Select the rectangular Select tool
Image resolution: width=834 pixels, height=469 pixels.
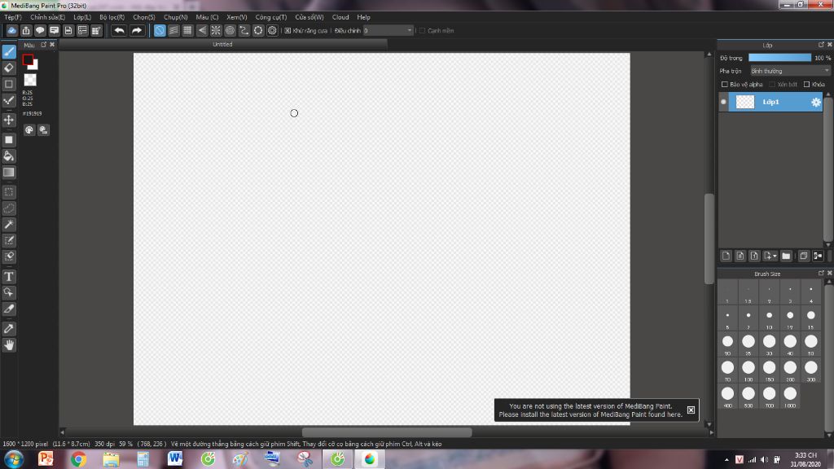9,192
